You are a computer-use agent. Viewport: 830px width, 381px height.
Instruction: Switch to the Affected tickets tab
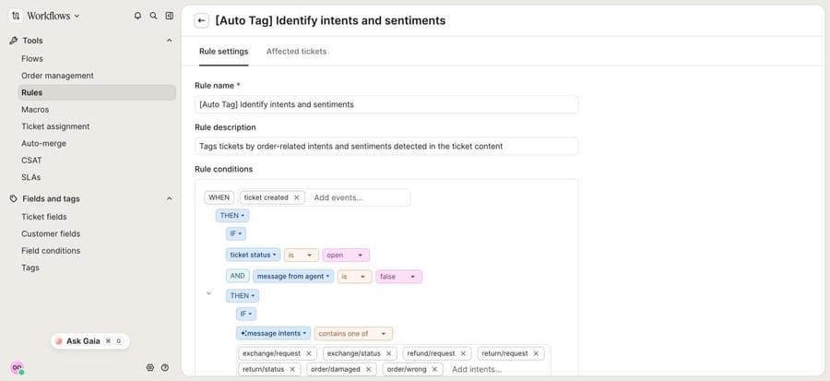point(296,52)
